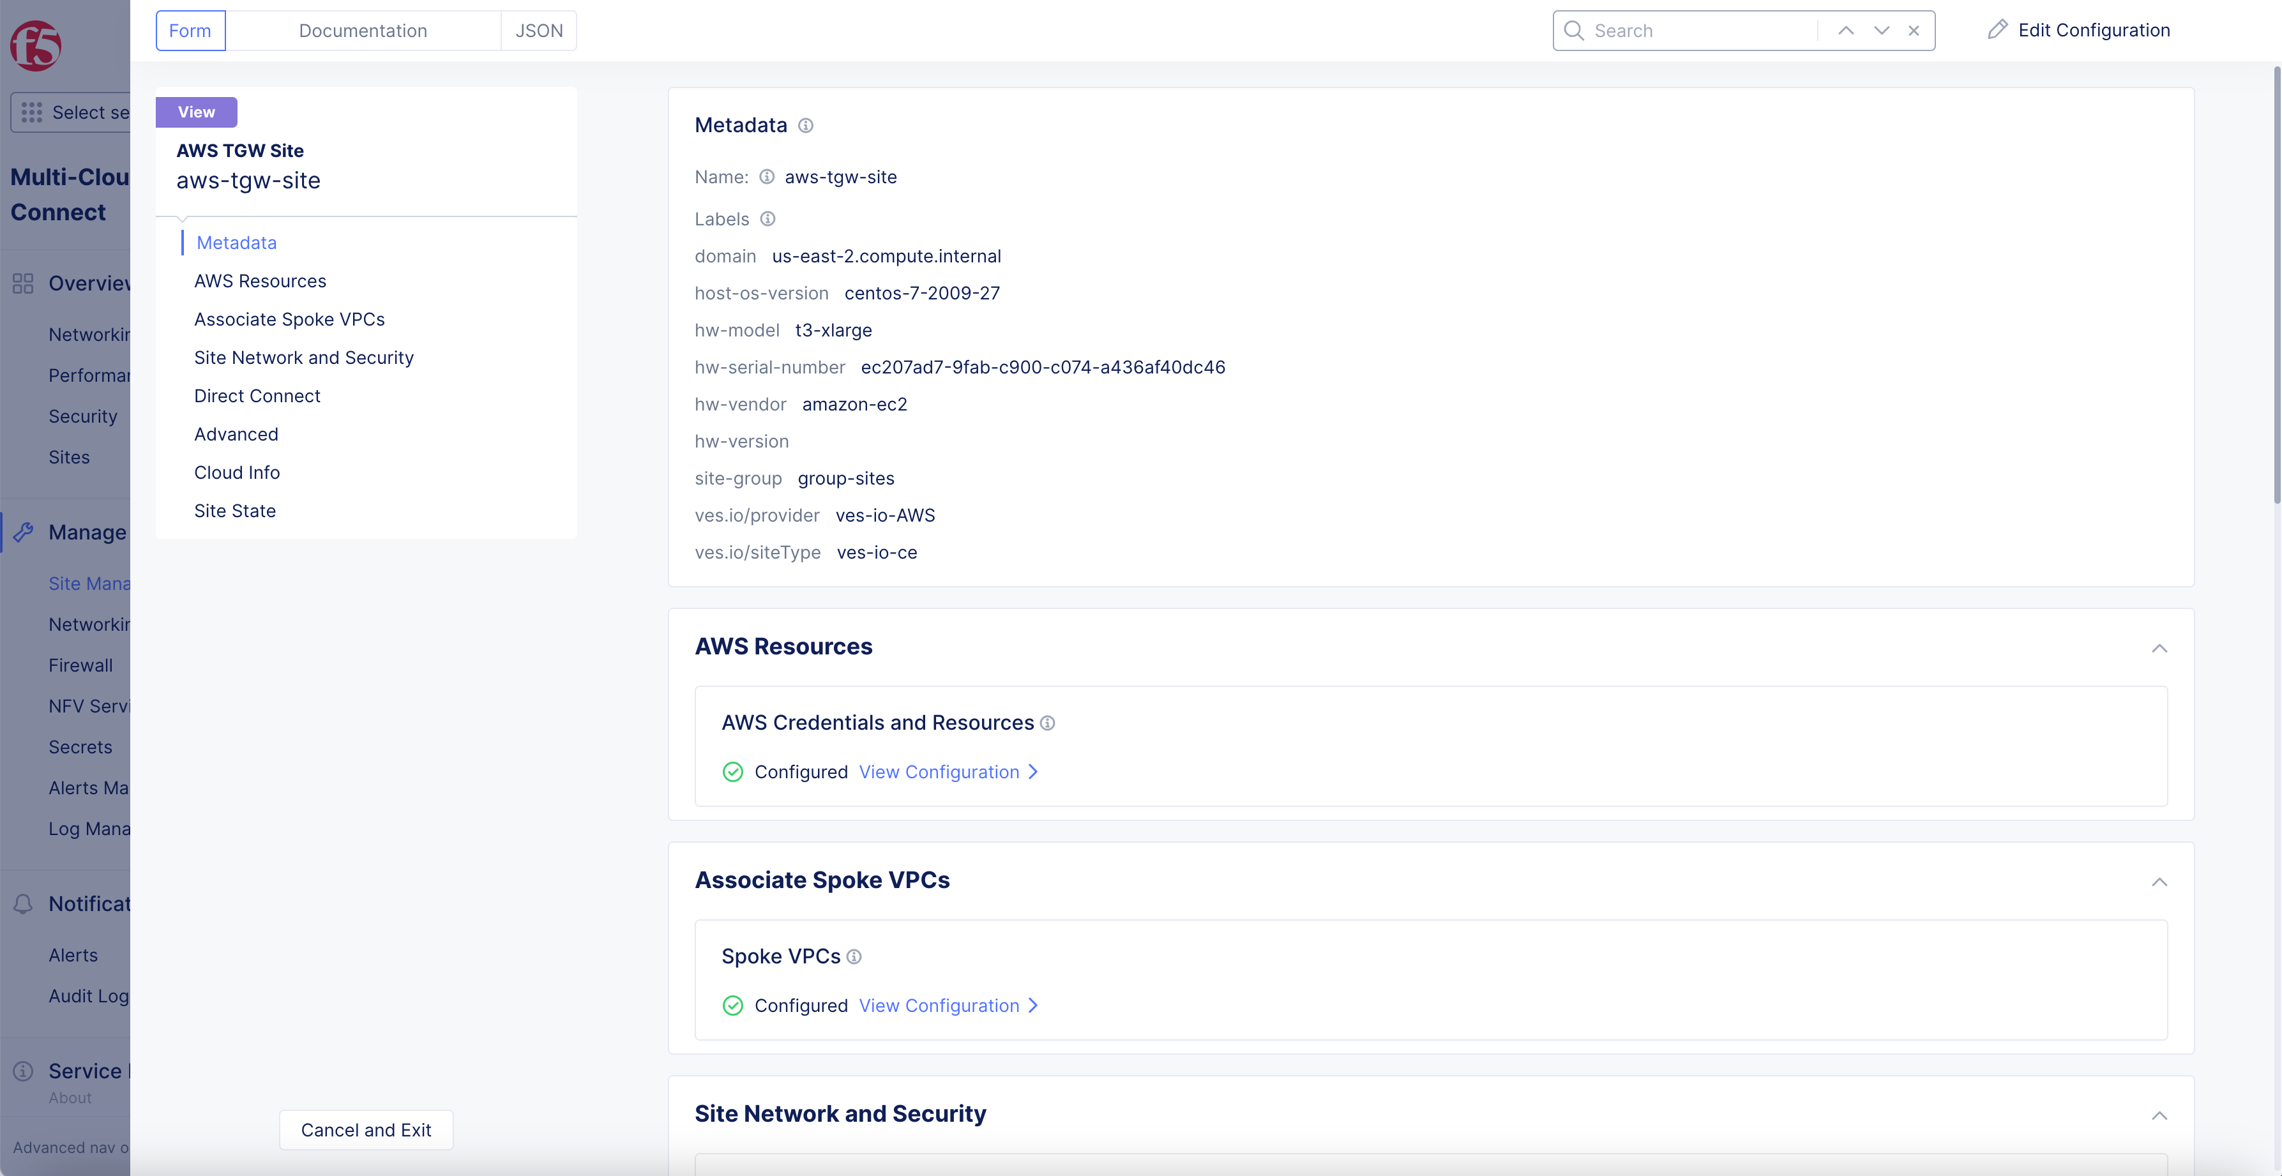
Task: Collapse the Associate Spoke VPCs section
Action: tap(2160, 882)
